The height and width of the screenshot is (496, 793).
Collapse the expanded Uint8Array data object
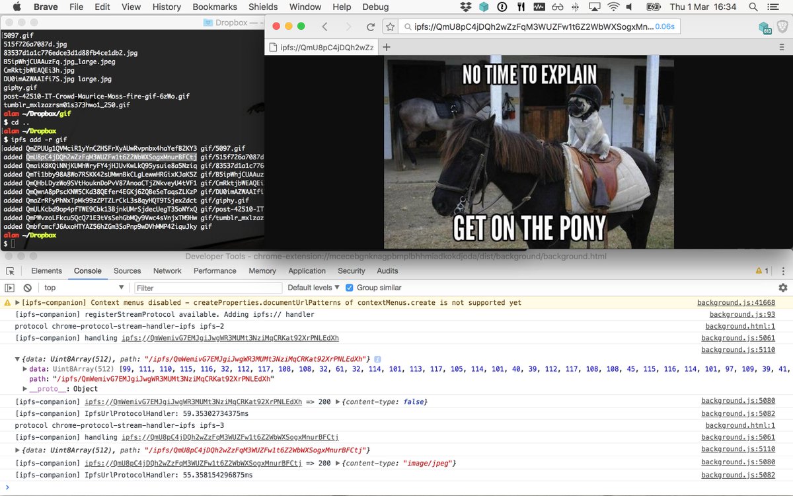click(x=18, y=358)
